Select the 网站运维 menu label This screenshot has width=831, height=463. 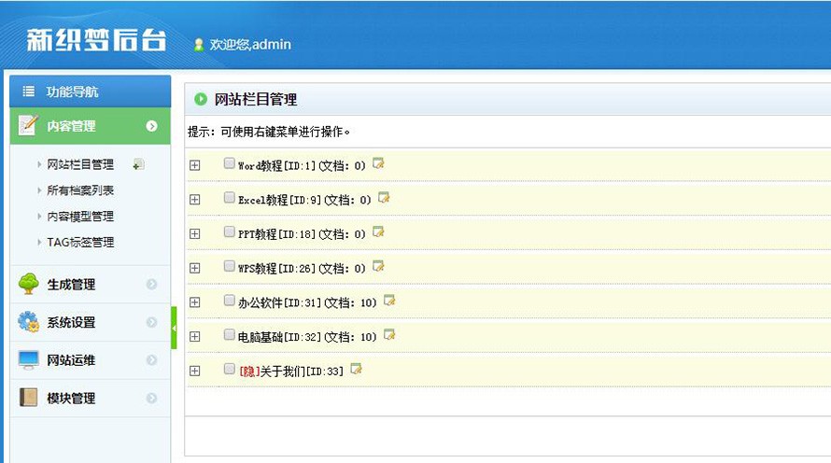[71, 360]
